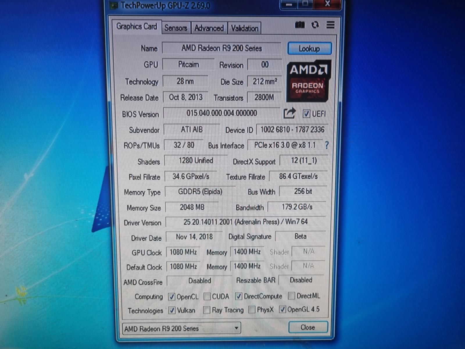The width and height of the screenshot is (465, 349).
Task: Click the BIOS Version field
Action: [x=222, y=113]
